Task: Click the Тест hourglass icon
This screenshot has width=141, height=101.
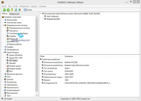Action: point(5,95)
